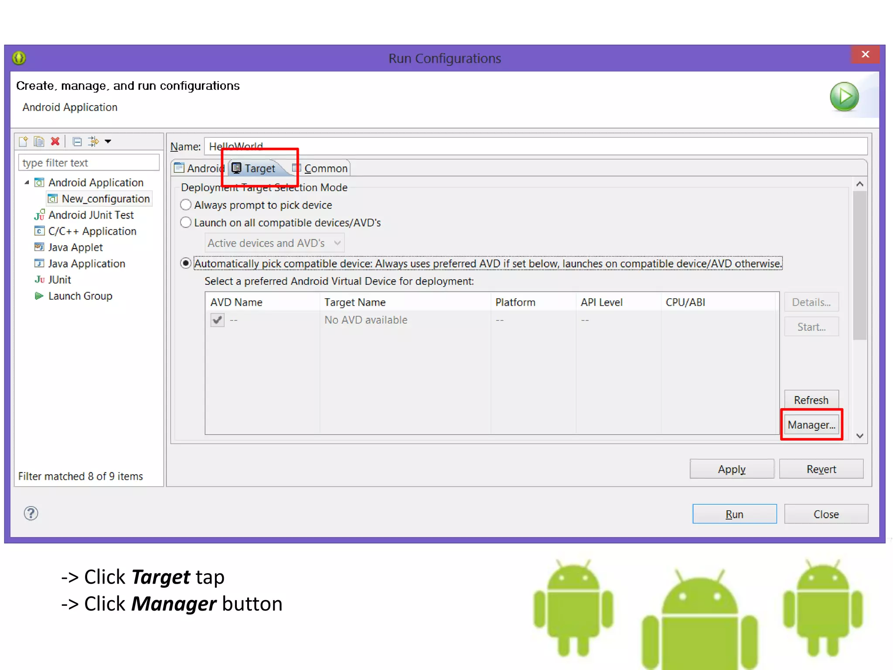The image size is (893, 670).
Task: Click the scroll up arrow of the panel
Action: 860,184
